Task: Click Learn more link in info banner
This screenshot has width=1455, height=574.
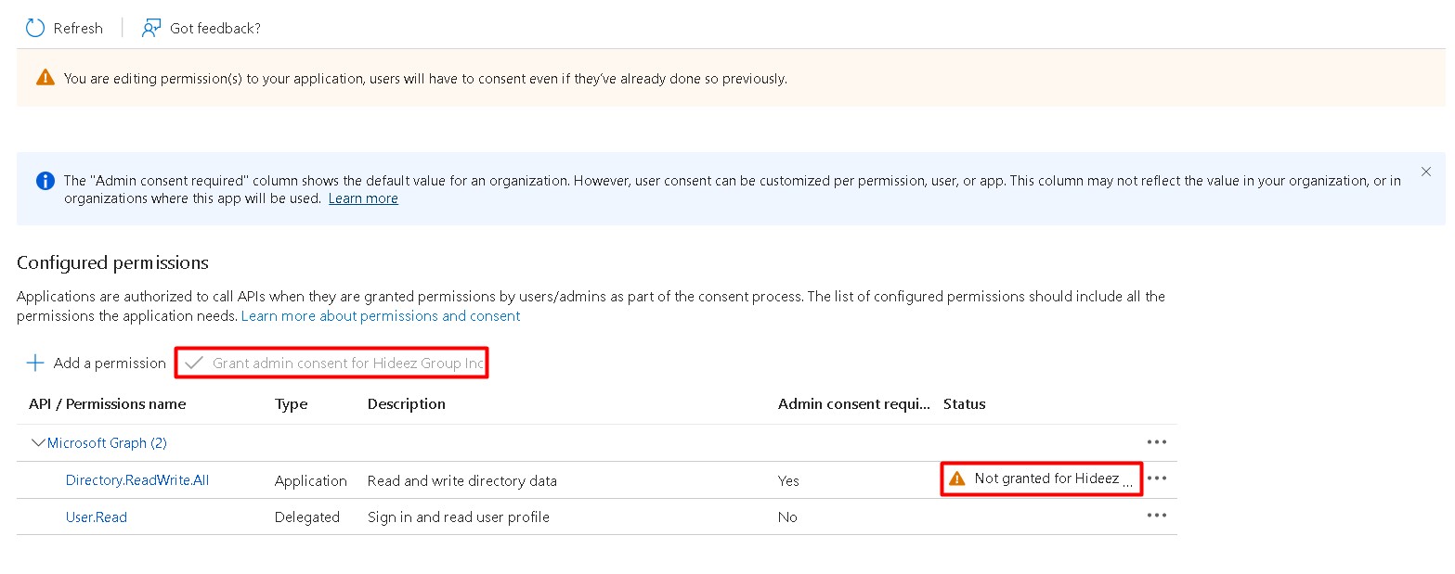Action: tap(363, 198)
